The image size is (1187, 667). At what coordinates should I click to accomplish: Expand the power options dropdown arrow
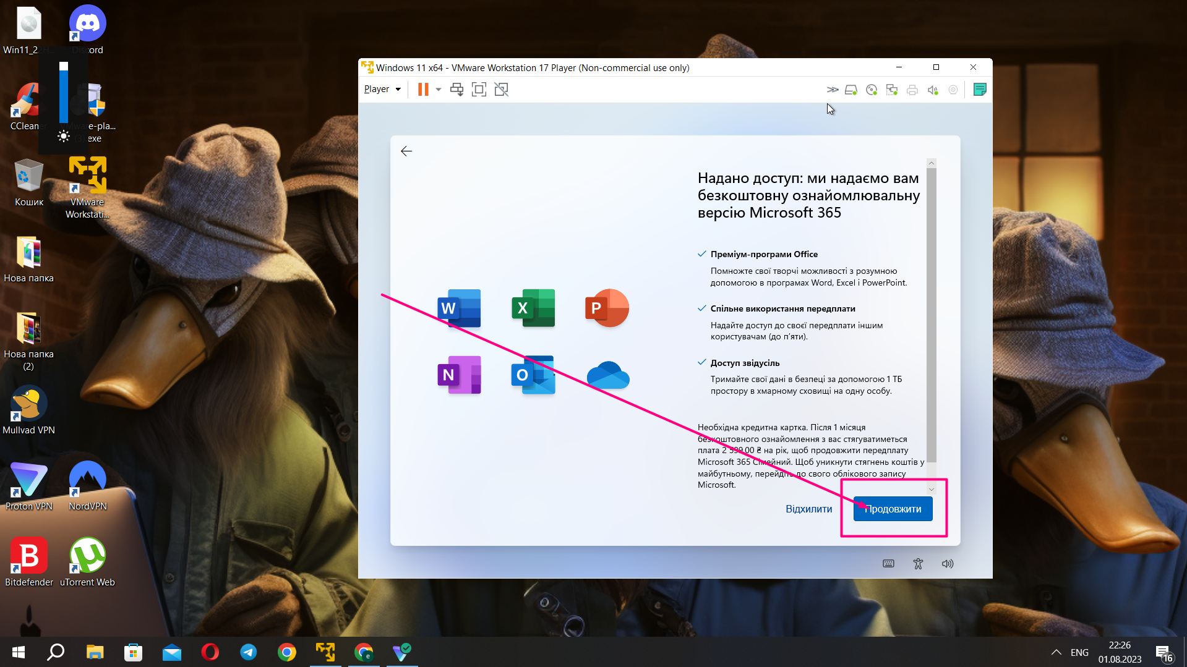point(439,90)
